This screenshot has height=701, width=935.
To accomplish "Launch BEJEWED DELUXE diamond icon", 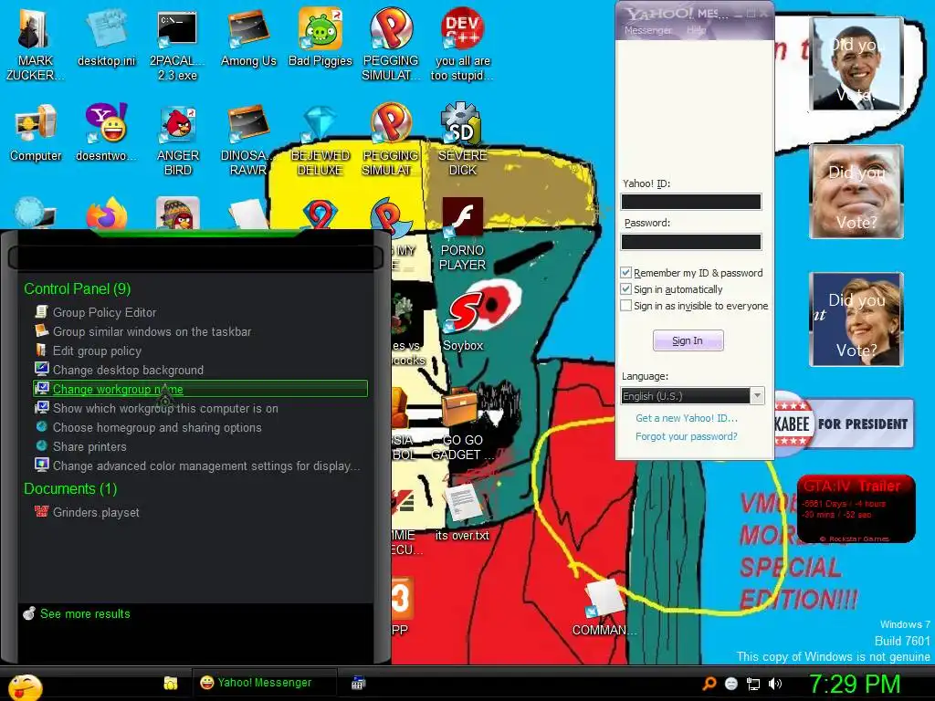I will click(x=320, y=140).
